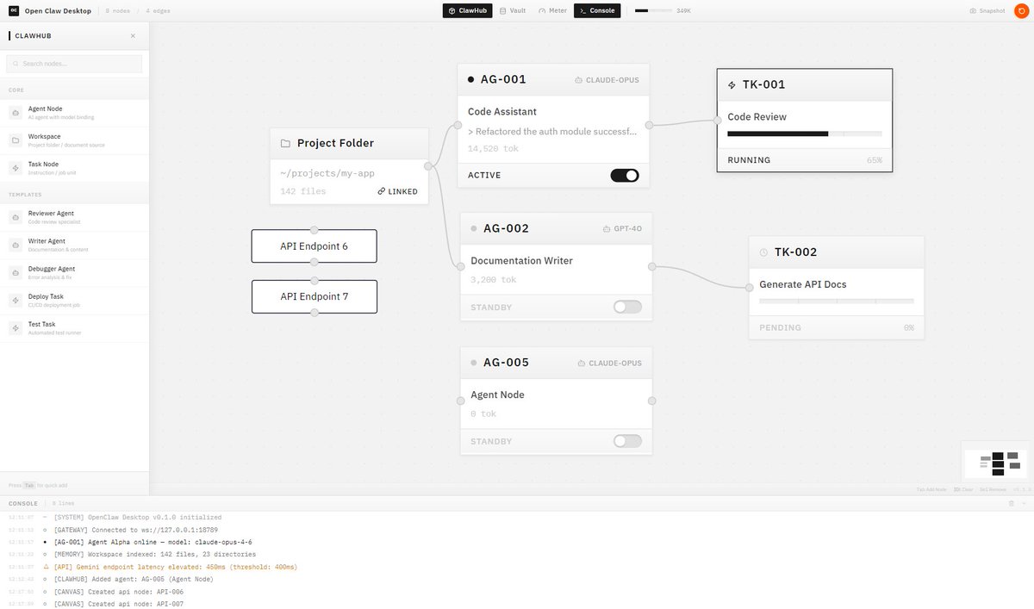Image resolution: width=1034 pixels, height=609 pixels.
Task: Select the Test Task template icon
Action: [16, 328]
